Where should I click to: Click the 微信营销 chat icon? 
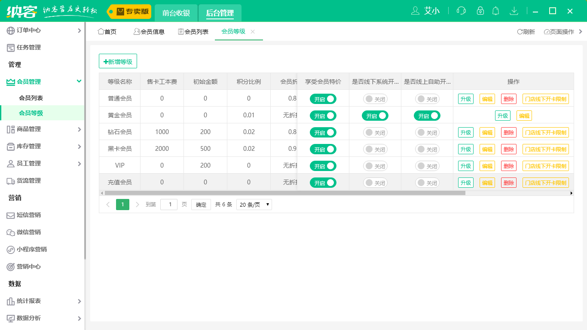pyautogui.click(x=11, y=232)
